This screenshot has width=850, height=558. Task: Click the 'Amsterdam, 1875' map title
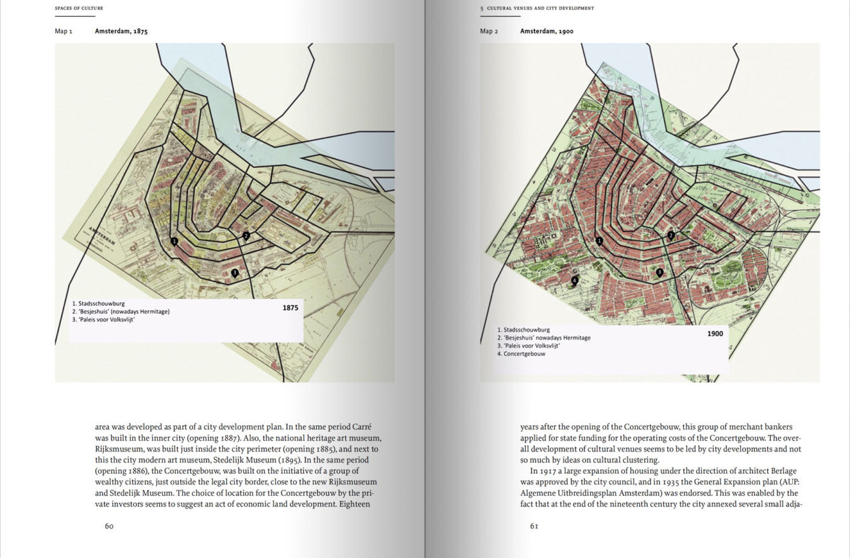pos(121,31)
